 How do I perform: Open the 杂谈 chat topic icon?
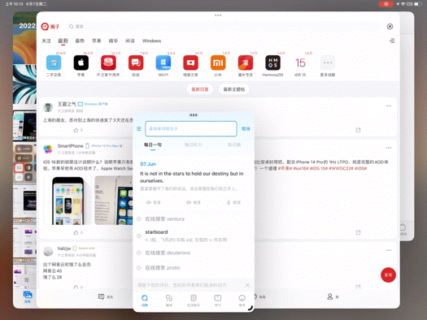point(136,63)
